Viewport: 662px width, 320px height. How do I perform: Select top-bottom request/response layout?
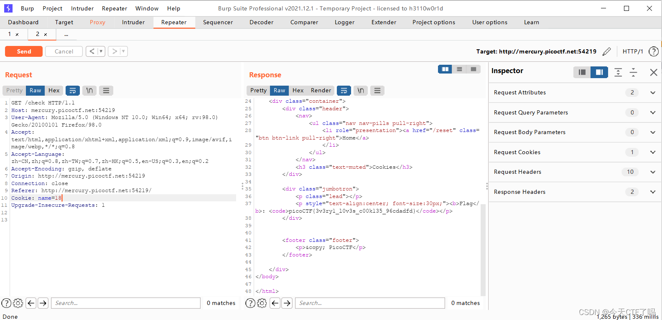click(459, 69)
